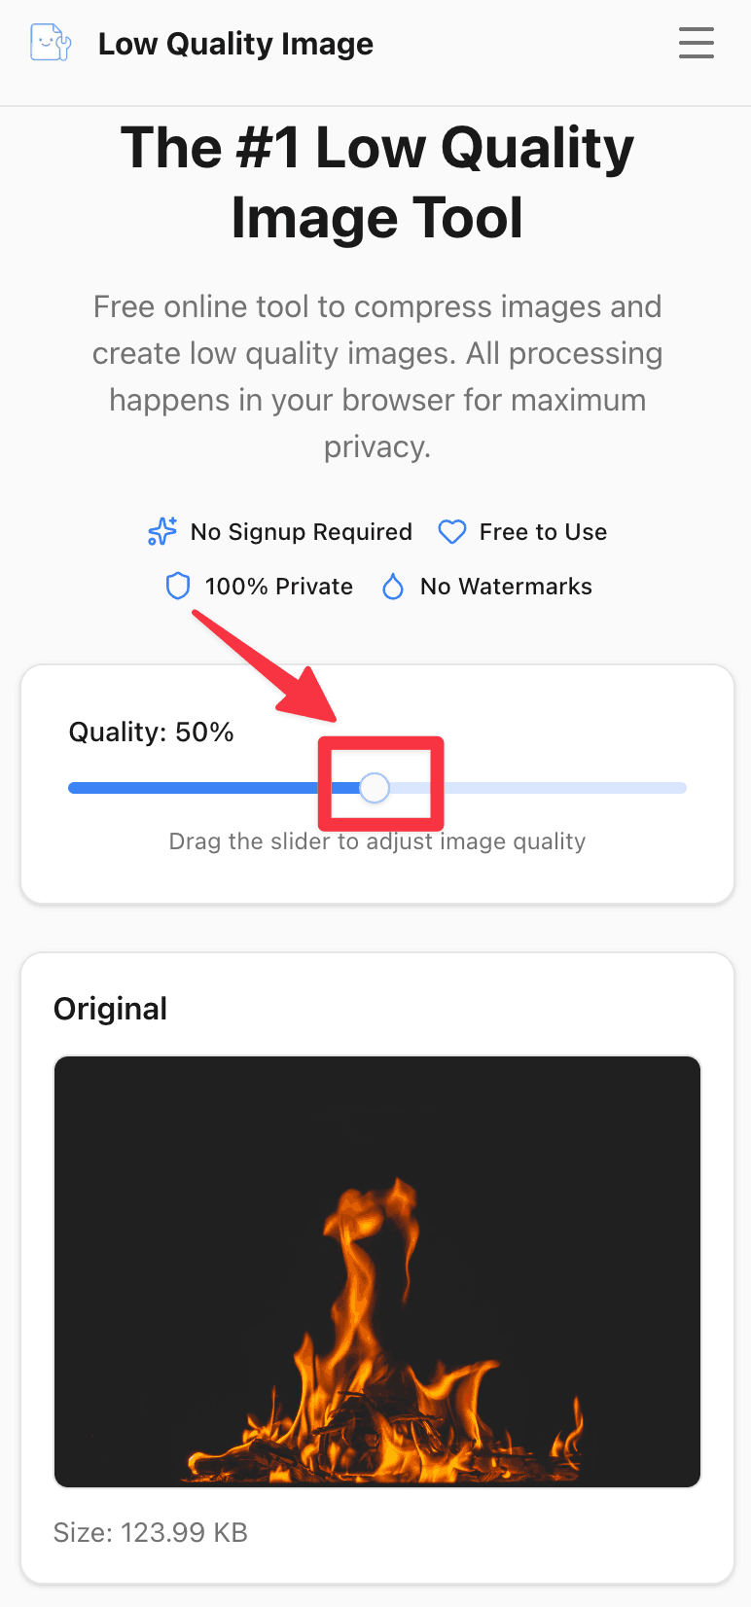Click the "100% Private" label
Viewport: 751px width, 1607px height.
(278, 587)
